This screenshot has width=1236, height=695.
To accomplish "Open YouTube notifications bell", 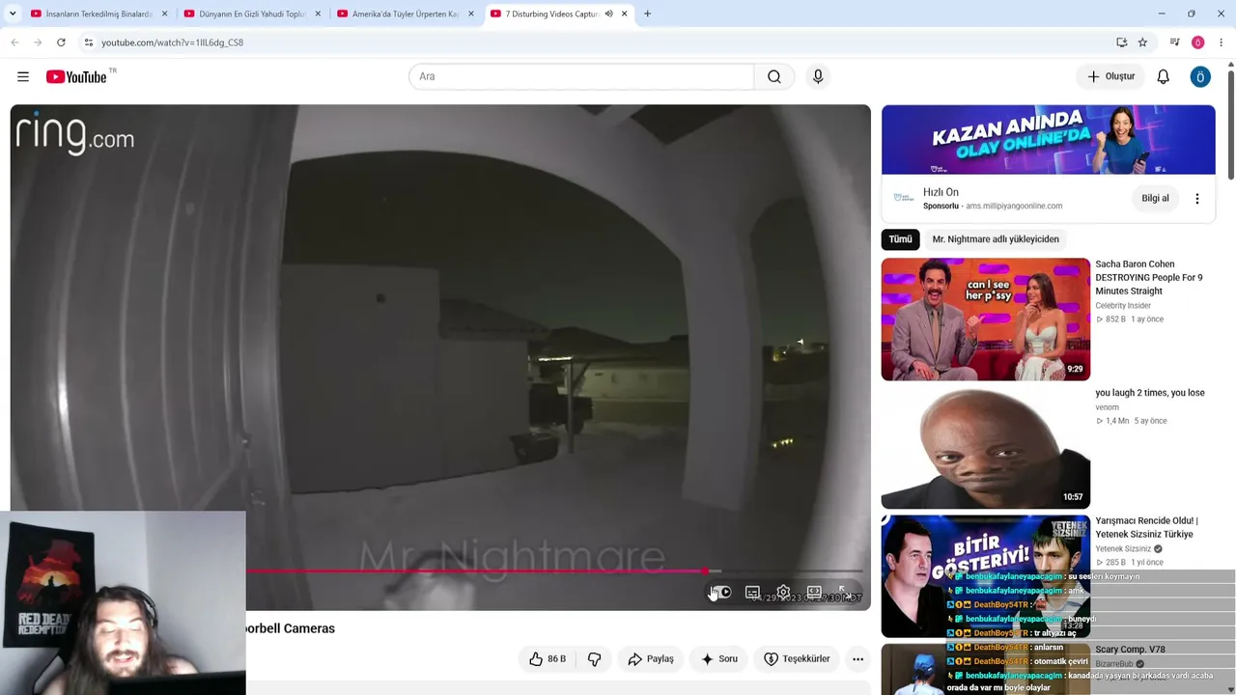I will [1164, 76].
